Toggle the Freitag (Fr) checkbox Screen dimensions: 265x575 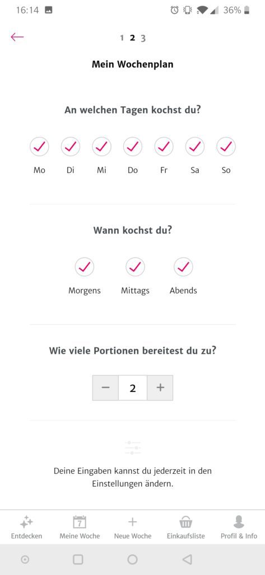tap(164, 147)
